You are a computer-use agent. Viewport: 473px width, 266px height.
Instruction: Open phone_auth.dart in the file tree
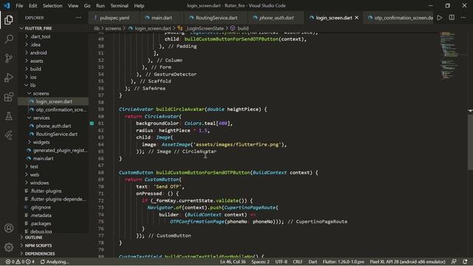(x=53, y=126)
